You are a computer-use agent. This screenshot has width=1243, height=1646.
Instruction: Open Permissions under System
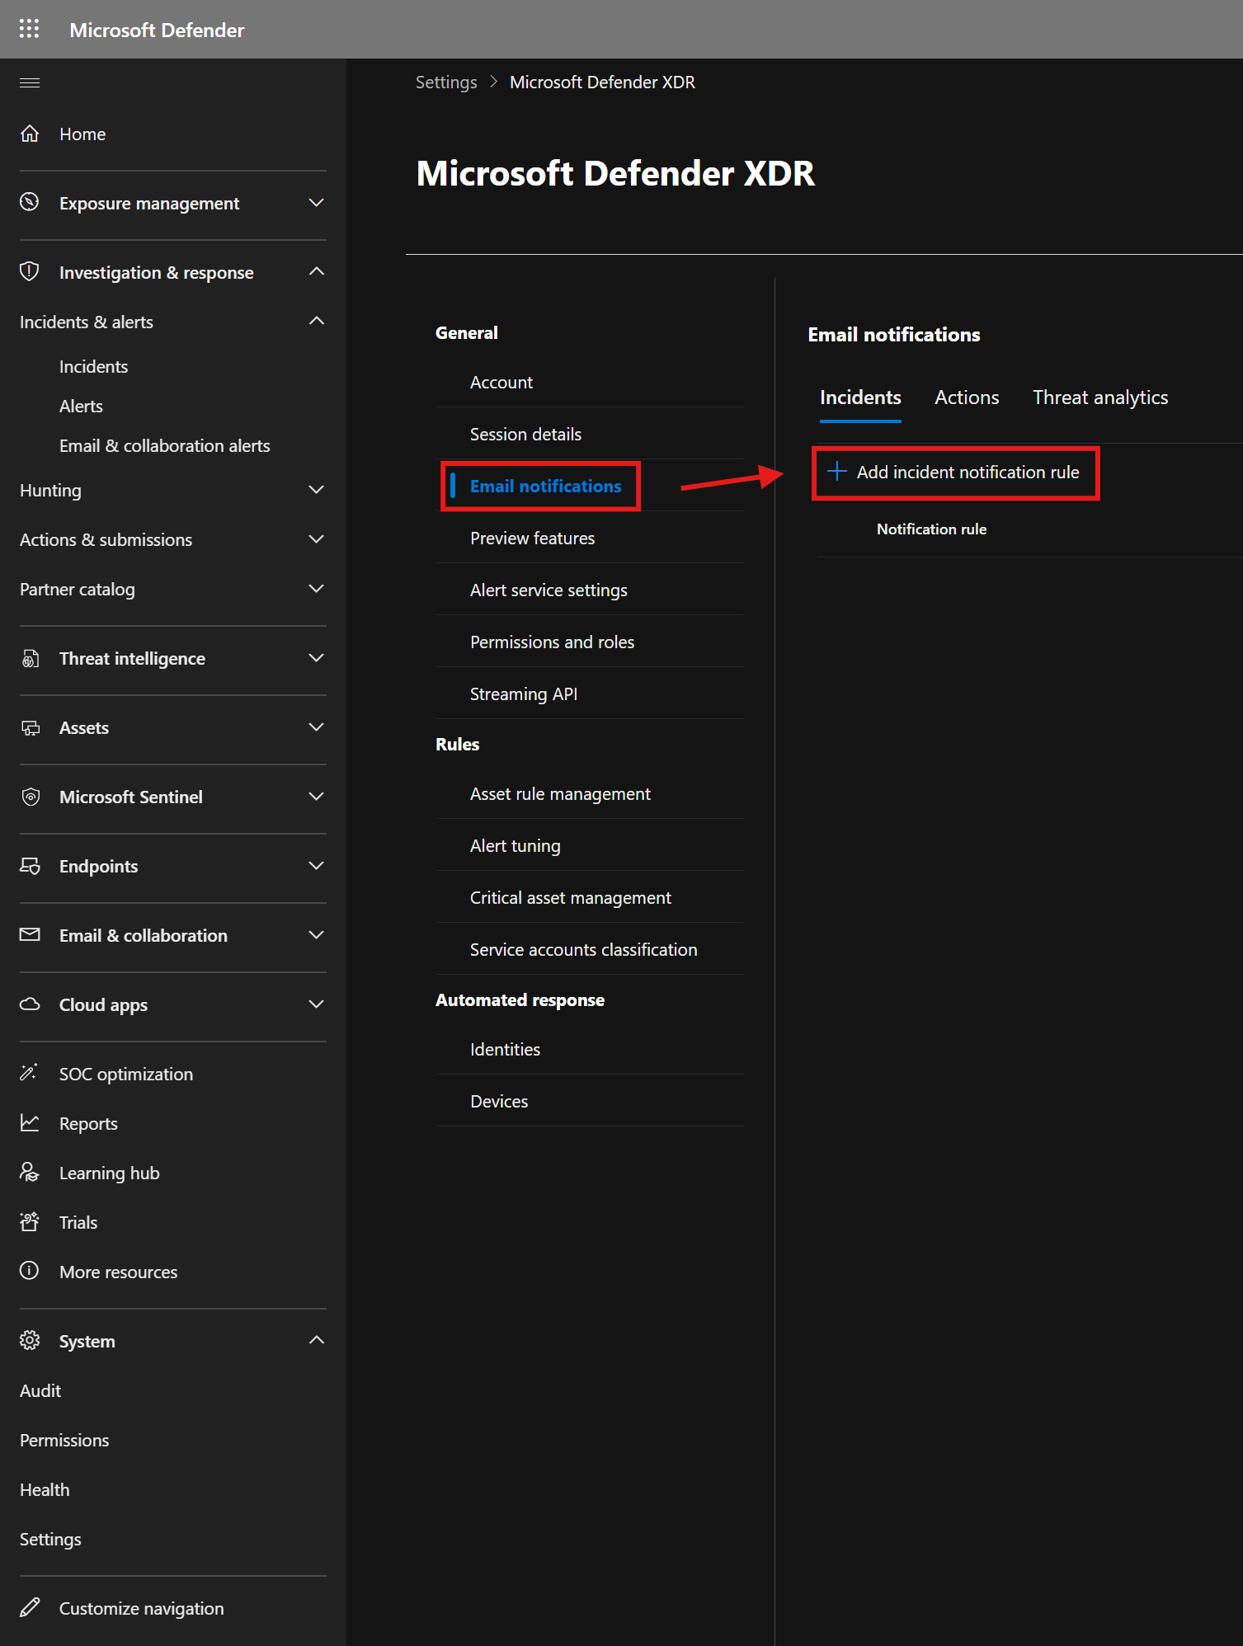(x=64, y=1441)
